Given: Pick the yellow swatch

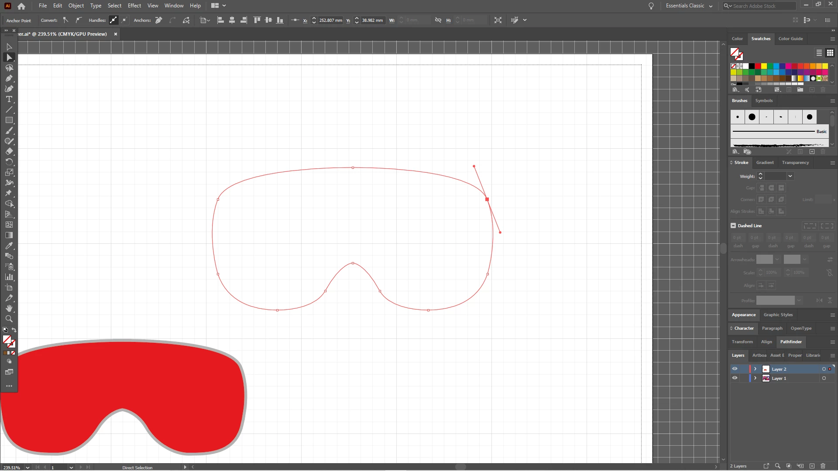Looking at the screenshot, I should 764,66.
